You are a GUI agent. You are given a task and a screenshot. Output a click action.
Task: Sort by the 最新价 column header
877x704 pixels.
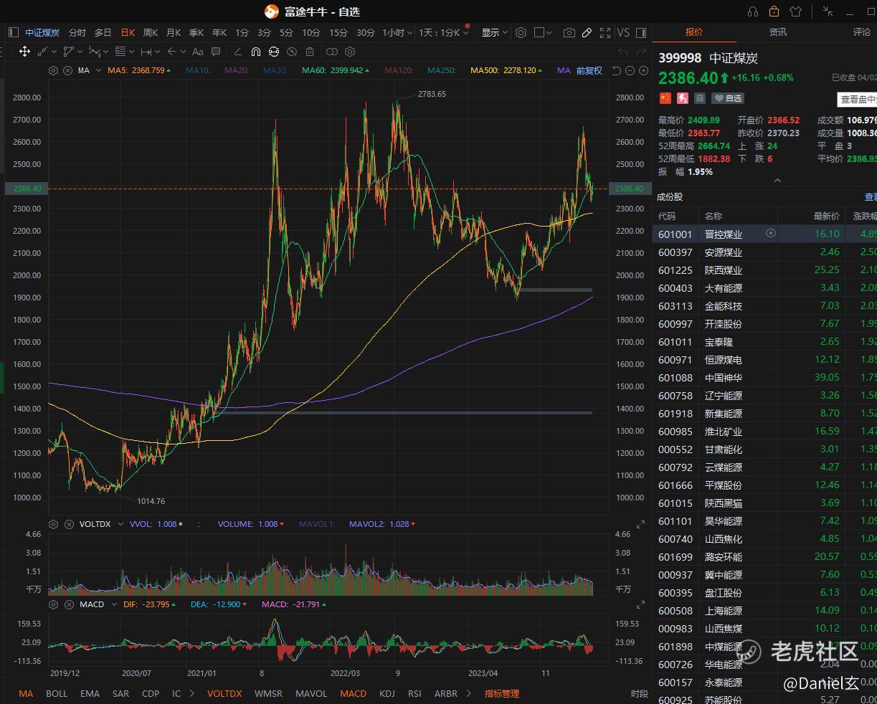[826, 216]
